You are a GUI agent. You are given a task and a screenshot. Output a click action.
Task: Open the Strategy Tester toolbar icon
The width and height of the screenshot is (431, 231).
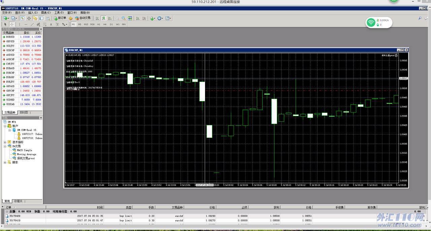coord(48,18)
